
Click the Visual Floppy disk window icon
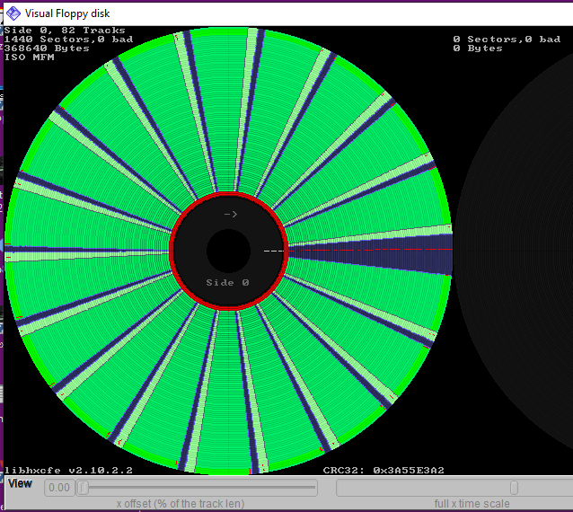point(13,13)
